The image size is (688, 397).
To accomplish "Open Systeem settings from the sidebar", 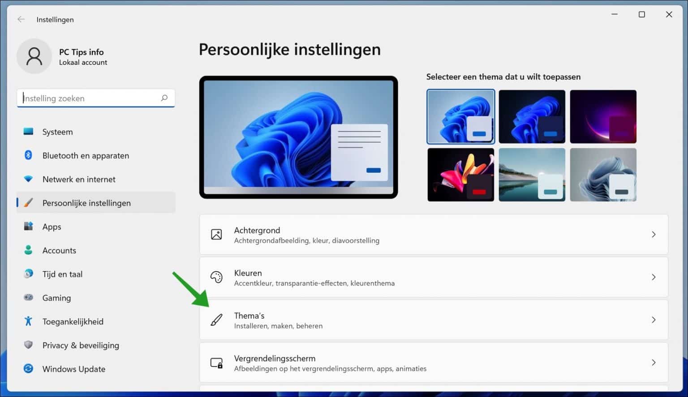I will point(57,132).
